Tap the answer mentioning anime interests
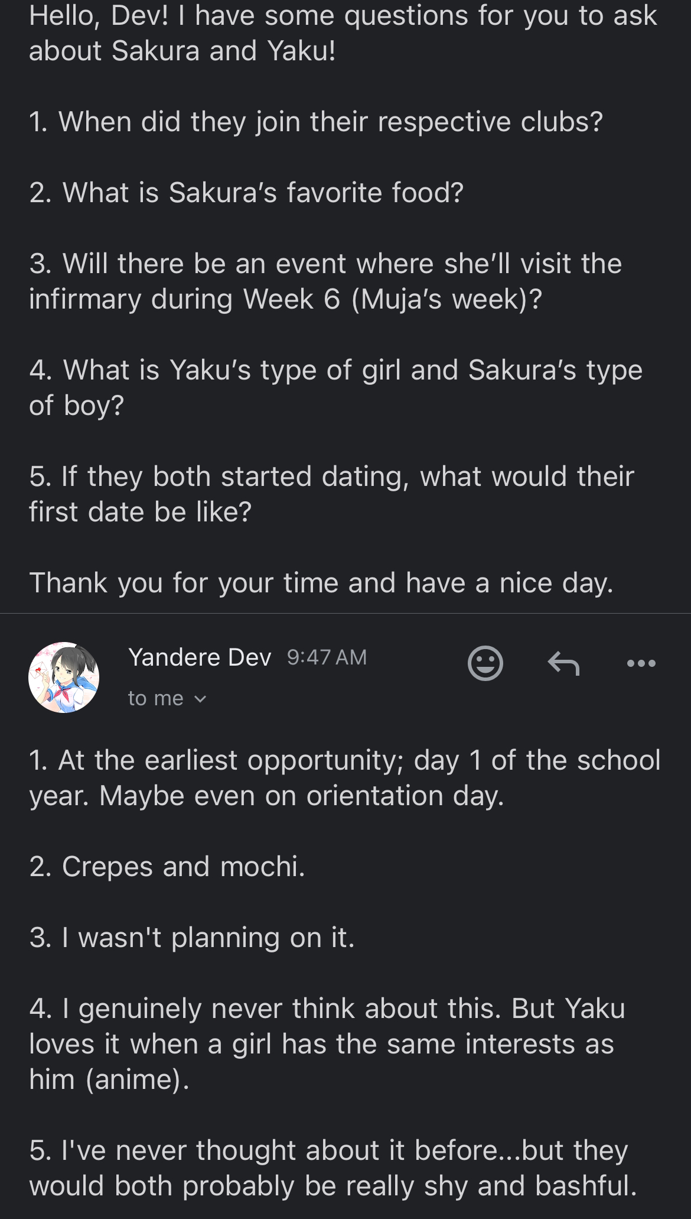691x1219 pixels. coord(327,1044)
